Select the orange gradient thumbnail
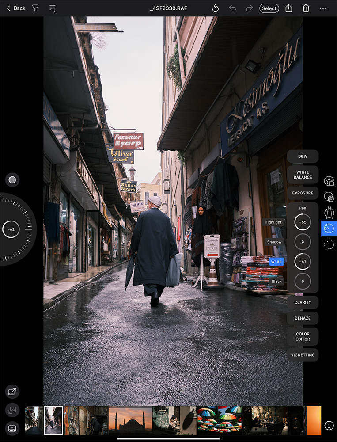 [x=314, y=420]
